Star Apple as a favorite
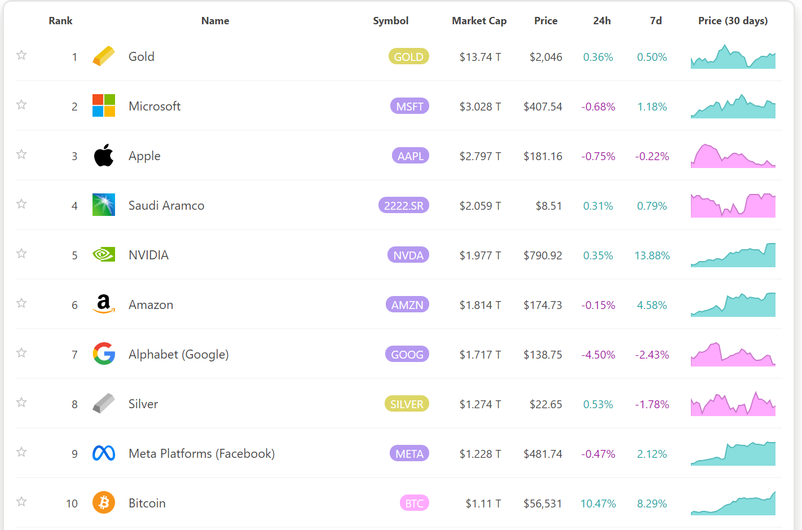This screenshot has height=530, width=802. coord(21,154)
